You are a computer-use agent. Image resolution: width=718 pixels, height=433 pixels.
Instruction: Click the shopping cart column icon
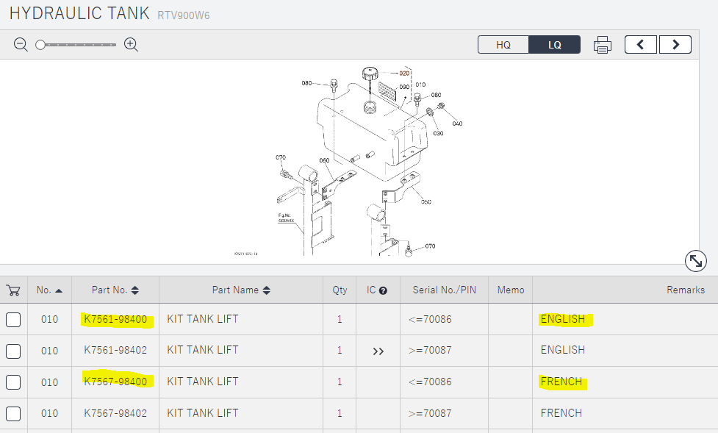[x=13, y=290]
